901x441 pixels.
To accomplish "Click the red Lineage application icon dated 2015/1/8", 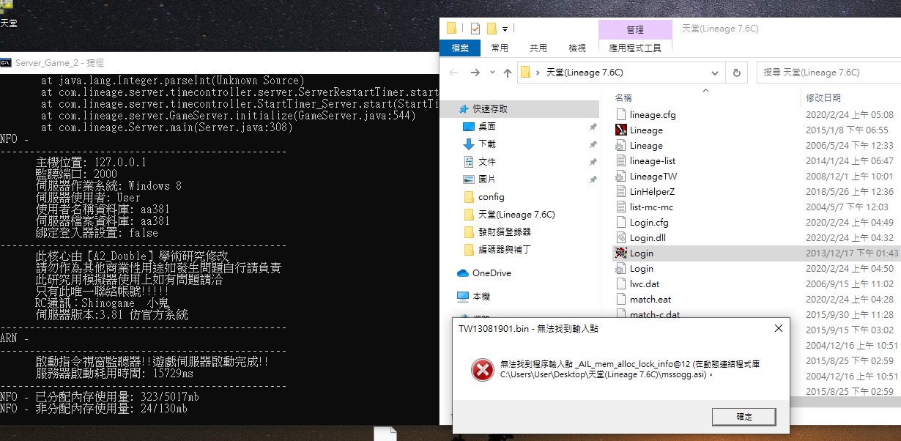I will click(620, 130).
